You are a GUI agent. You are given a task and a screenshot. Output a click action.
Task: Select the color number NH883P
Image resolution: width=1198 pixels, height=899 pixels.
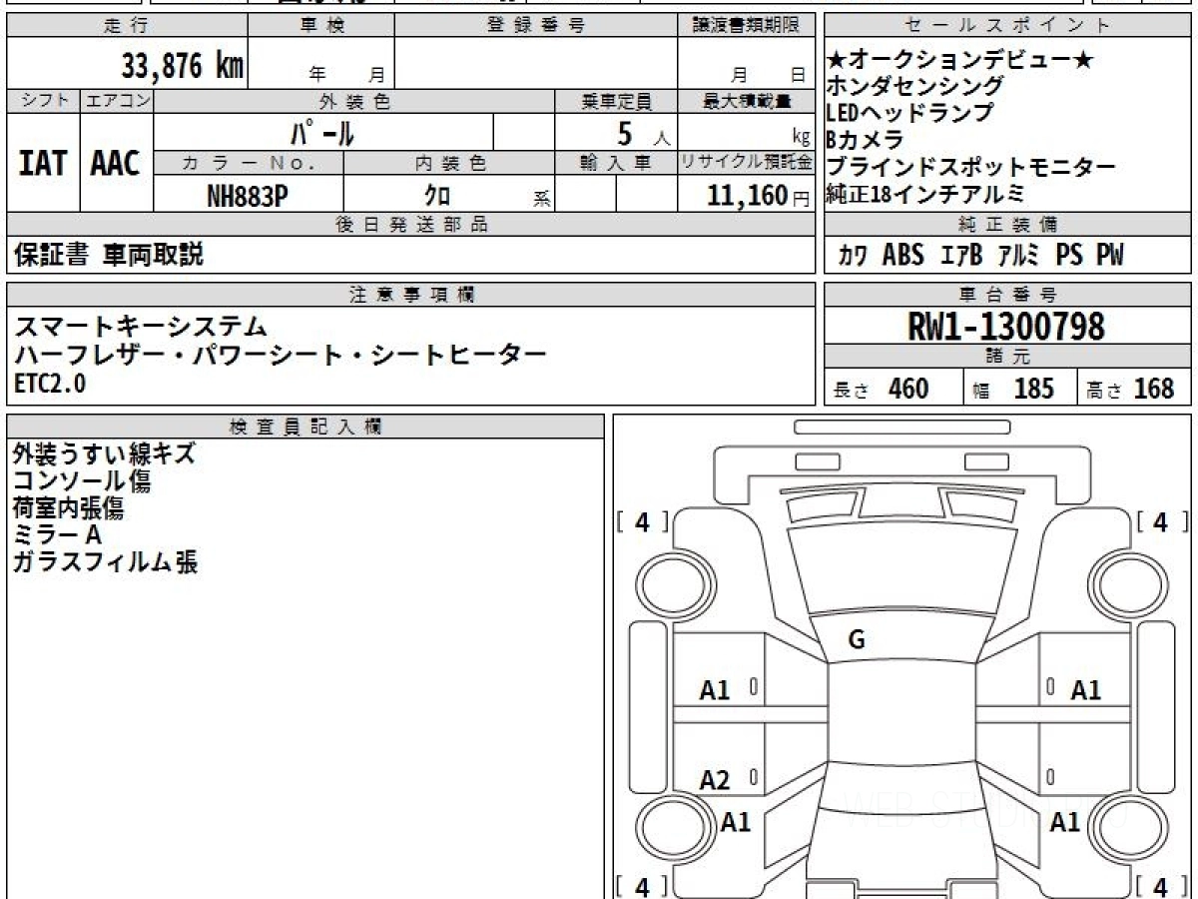(248, 196)
